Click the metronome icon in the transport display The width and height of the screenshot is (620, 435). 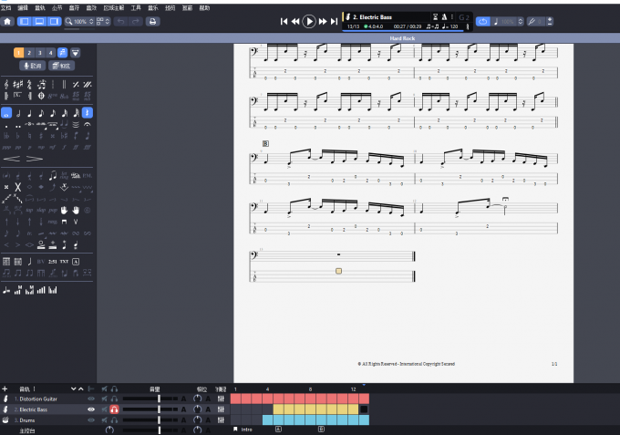[445, 16]
